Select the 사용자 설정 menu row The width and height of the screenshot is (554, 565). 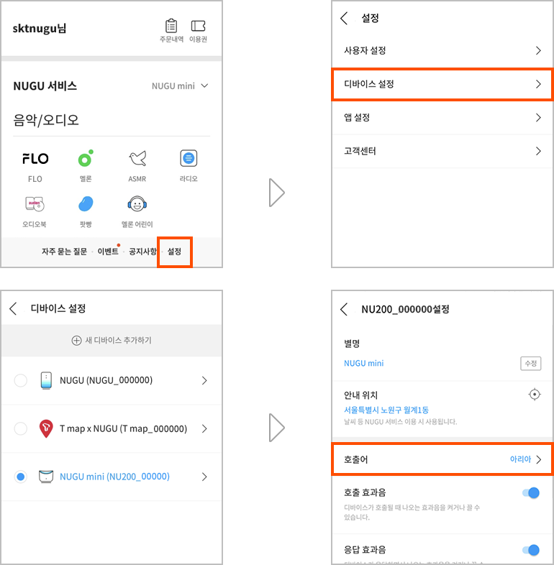click(x=442, y=51)
